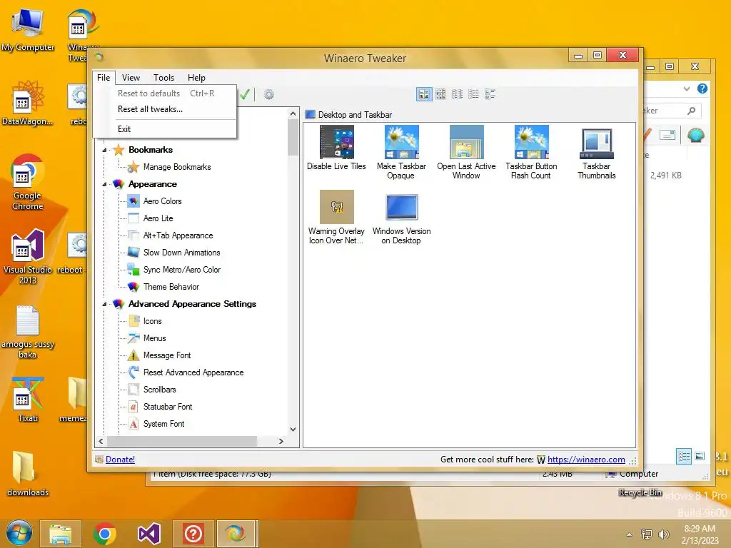Select Message Font in the tree
Viewport: 731px width, 548px height.
click(167, 355)
